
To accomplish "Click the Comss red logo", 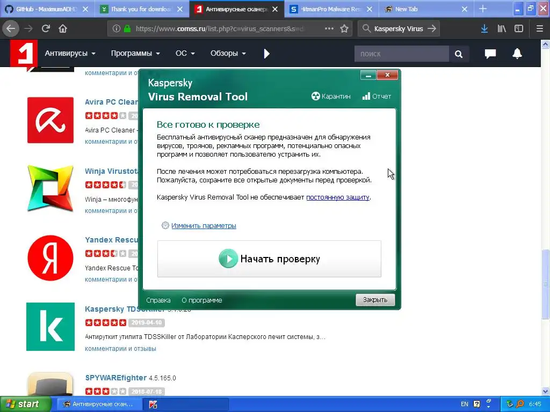I will pyautogui.click(x=24, y=53).
